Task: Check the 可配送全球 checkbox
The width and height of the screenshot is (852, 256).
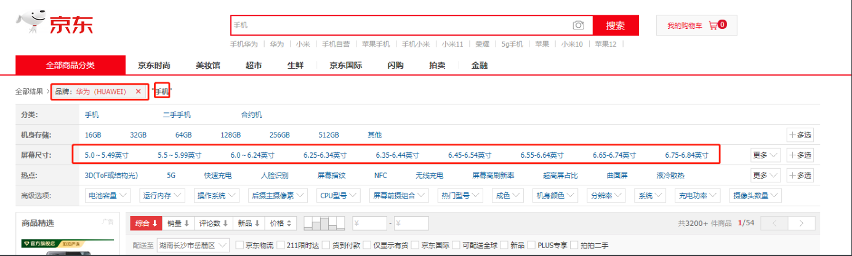Action: 456,245
